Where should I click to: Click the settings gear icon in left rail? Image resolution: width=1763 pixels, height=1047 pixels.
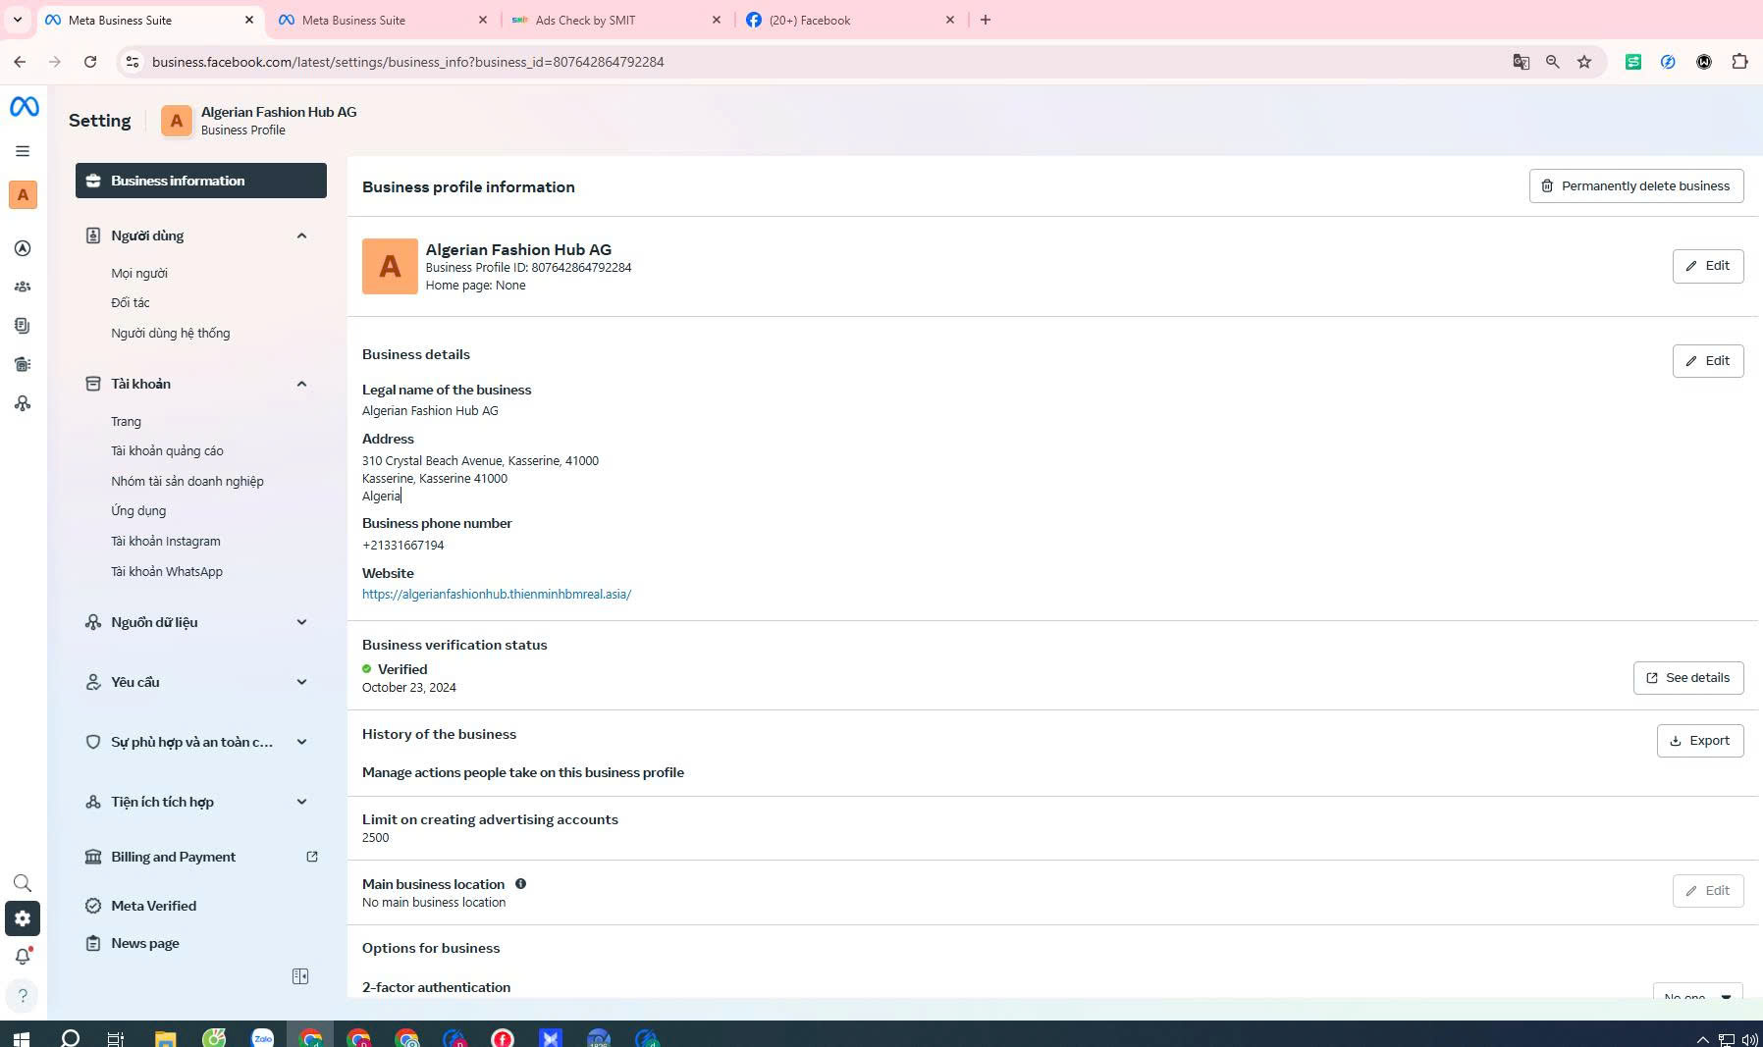pos(23,919)
